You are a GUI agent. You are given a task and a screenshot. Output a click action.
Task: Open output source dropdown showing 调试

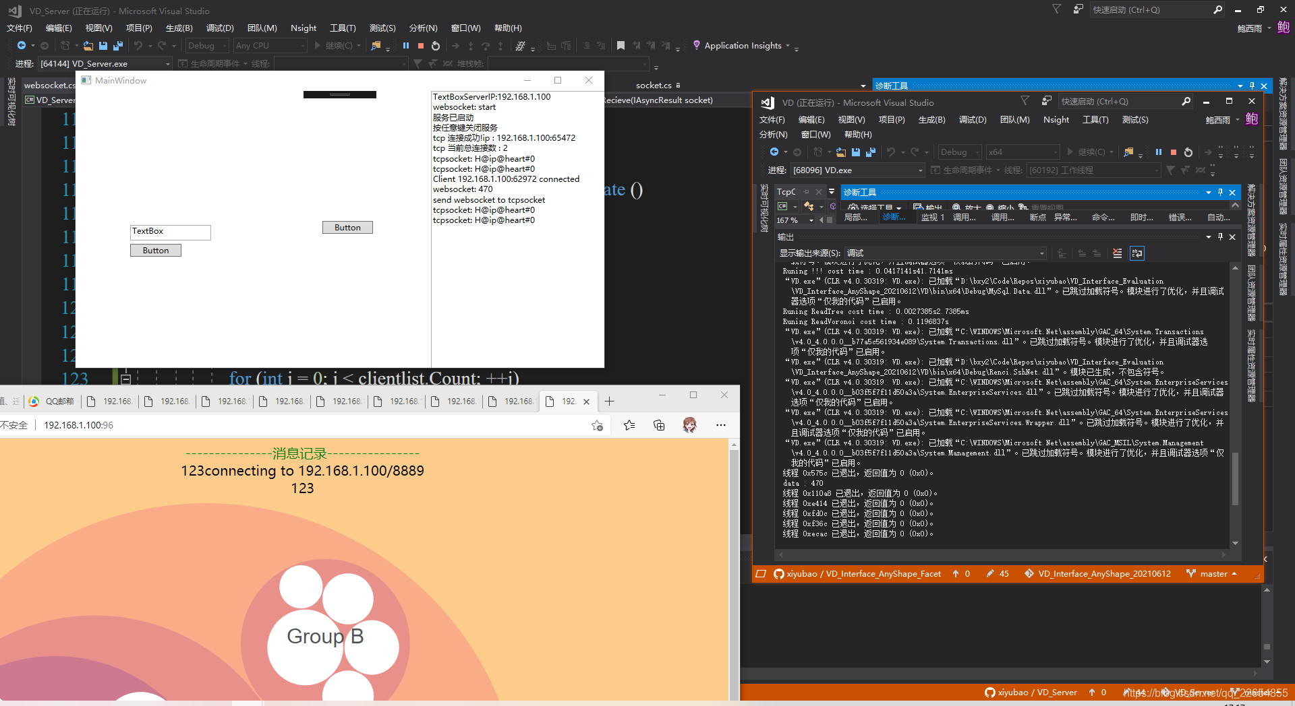click(946, 253)
